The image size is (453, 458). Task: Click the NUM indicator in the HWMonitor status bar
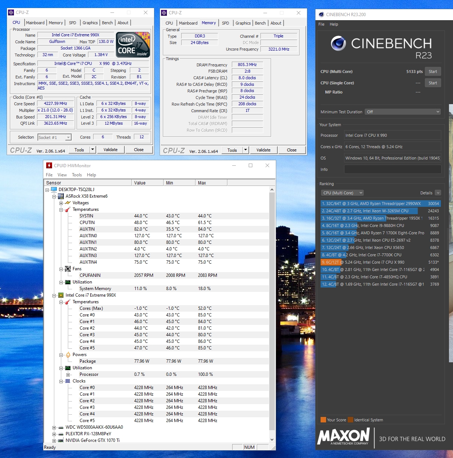249,447
